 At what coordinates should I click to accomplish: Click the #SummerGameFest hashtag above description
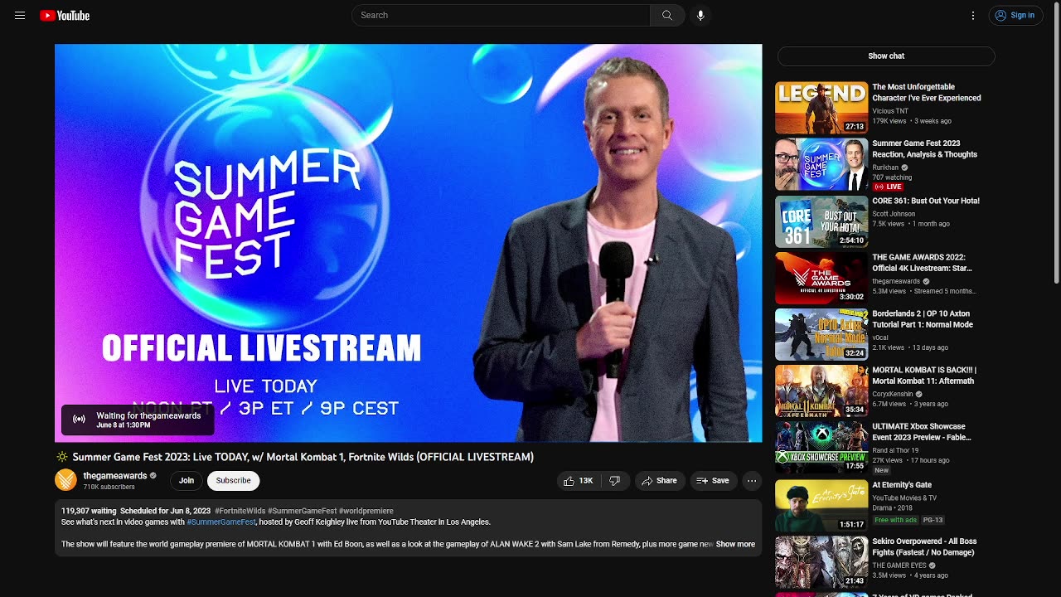coord(303,512)
